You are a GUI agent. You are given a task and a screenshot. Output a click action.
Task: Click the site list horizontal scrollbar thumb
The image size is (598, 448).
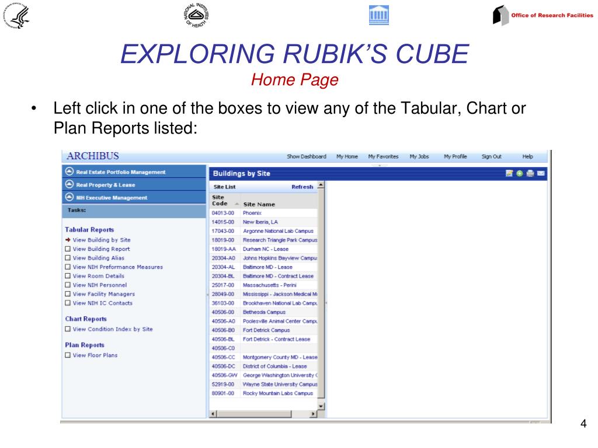[x=254, y=414]
